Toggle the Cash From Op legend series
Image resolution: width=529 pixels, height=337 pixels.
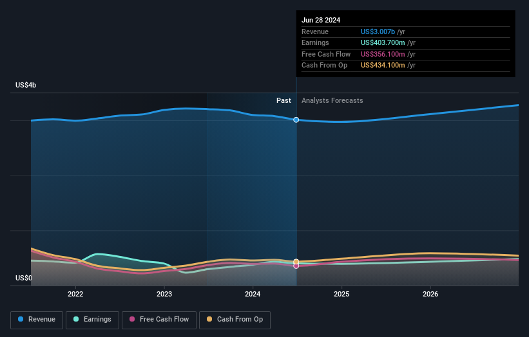click(x=235, y=320)
